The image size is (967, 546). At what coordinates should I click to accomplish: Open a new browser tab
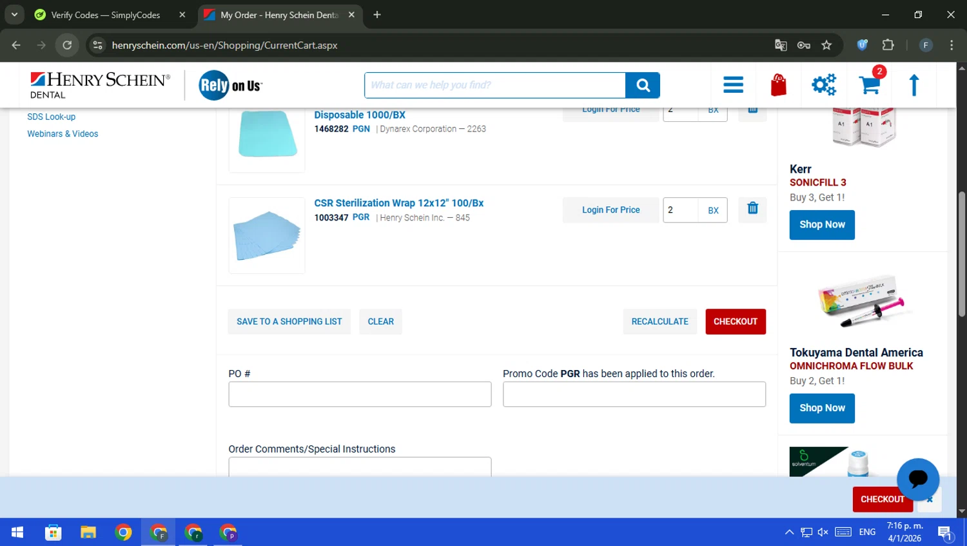377,15
